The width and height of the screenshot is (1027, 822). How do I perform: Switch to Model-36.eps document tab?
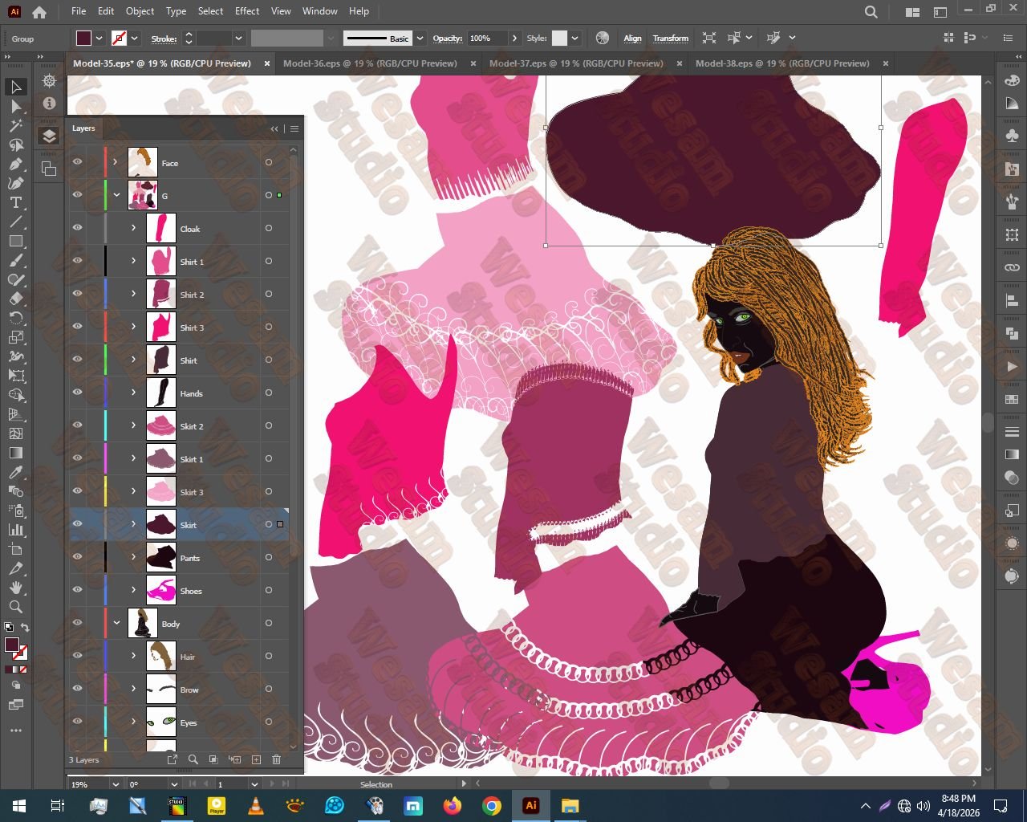tap(370, 63)
